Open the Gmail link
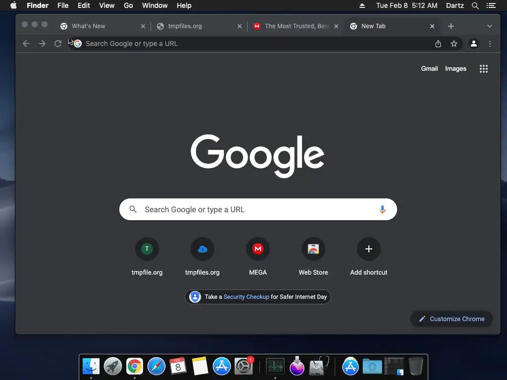Screen dimensions: 507x380 pos(429,68)
